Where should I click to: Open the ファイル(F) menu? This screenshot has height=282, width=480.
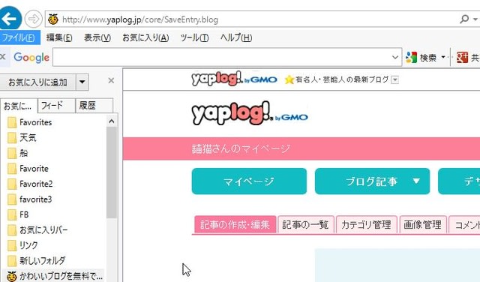19,37
